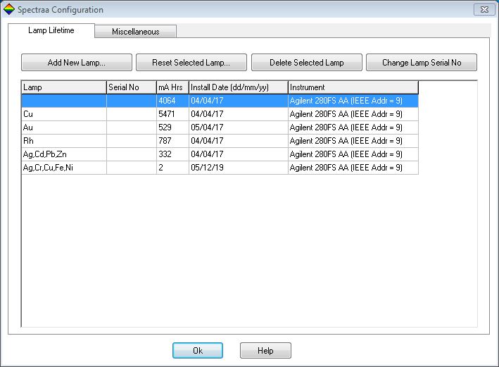This screenshot has width=499, height=367.
Task: Click Delete Selected Lamp button
Action: point(306,63)
